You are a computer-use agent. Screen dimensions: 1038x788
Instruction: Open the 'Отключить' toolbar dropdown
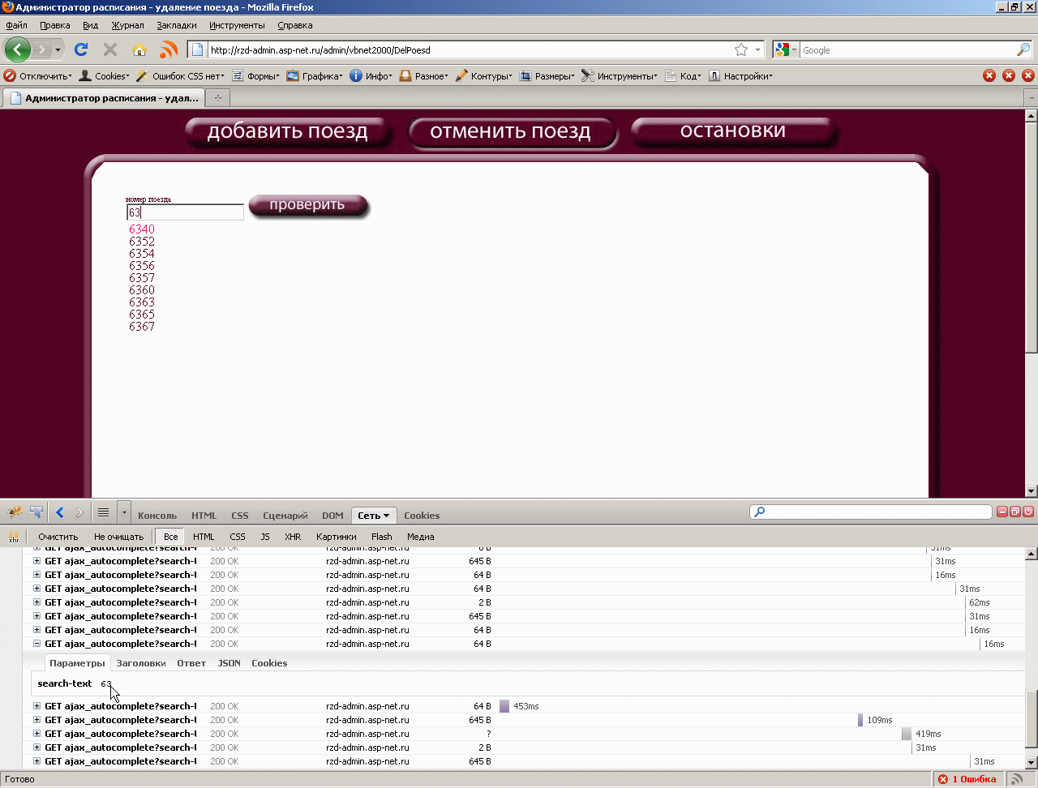pyautogui.click(x=38, y=75)
